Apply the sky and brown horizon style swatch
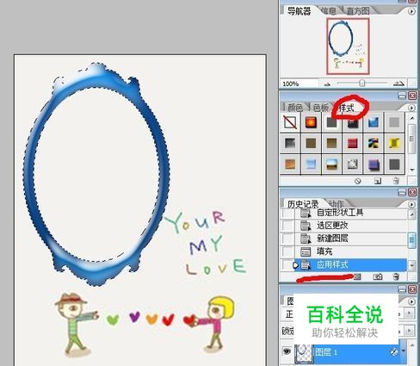Screen dimensions: 420x366 tap(331, 164)
